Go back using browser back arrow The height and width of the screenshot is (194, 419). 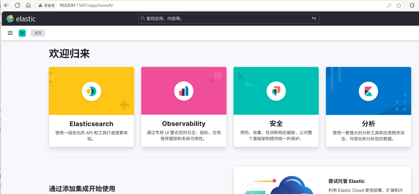(x=7, y=5)
